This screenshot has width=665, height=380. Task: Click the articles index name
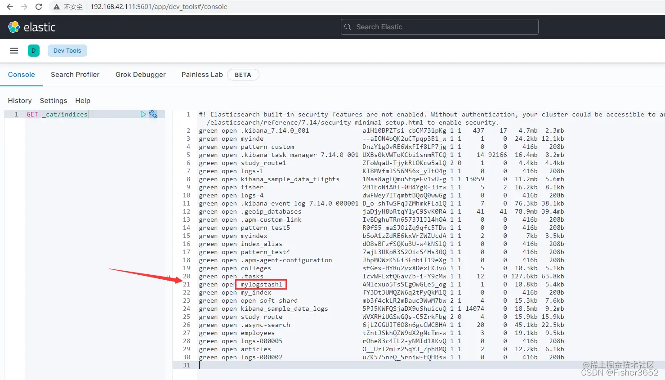coord(256,349)
